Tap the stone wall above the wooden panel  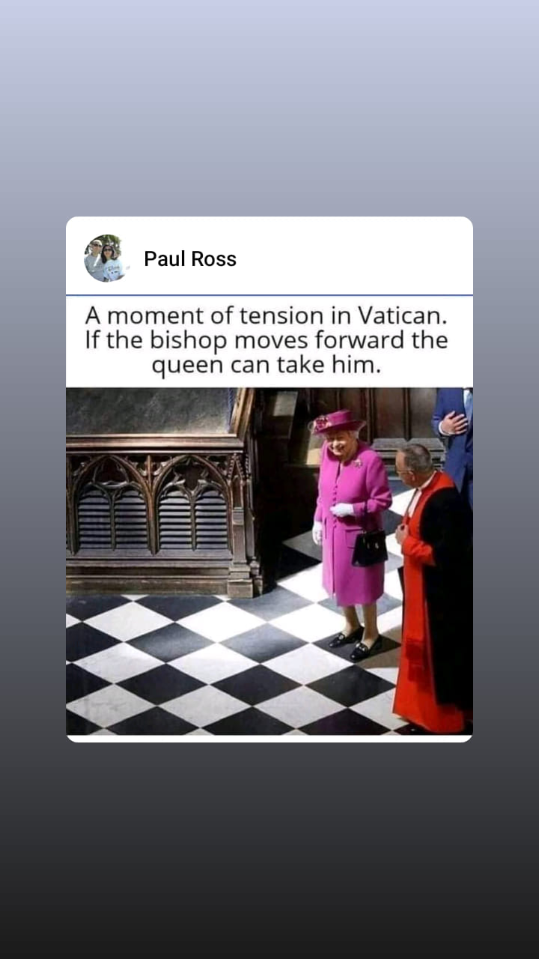coord(150,411)
